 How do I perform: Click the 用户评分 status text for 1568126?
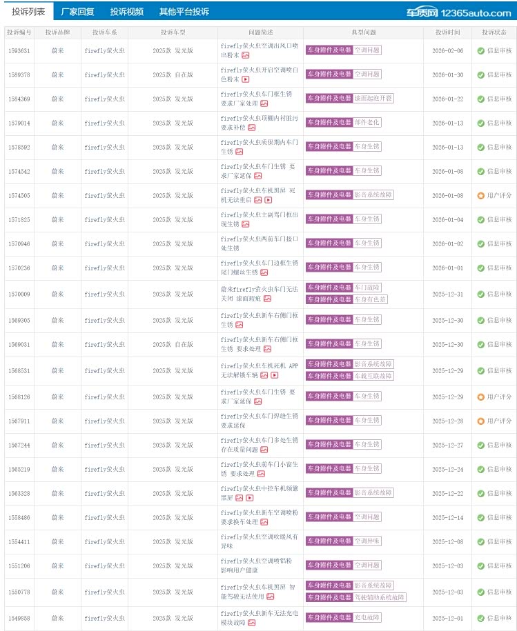[499, 397]
